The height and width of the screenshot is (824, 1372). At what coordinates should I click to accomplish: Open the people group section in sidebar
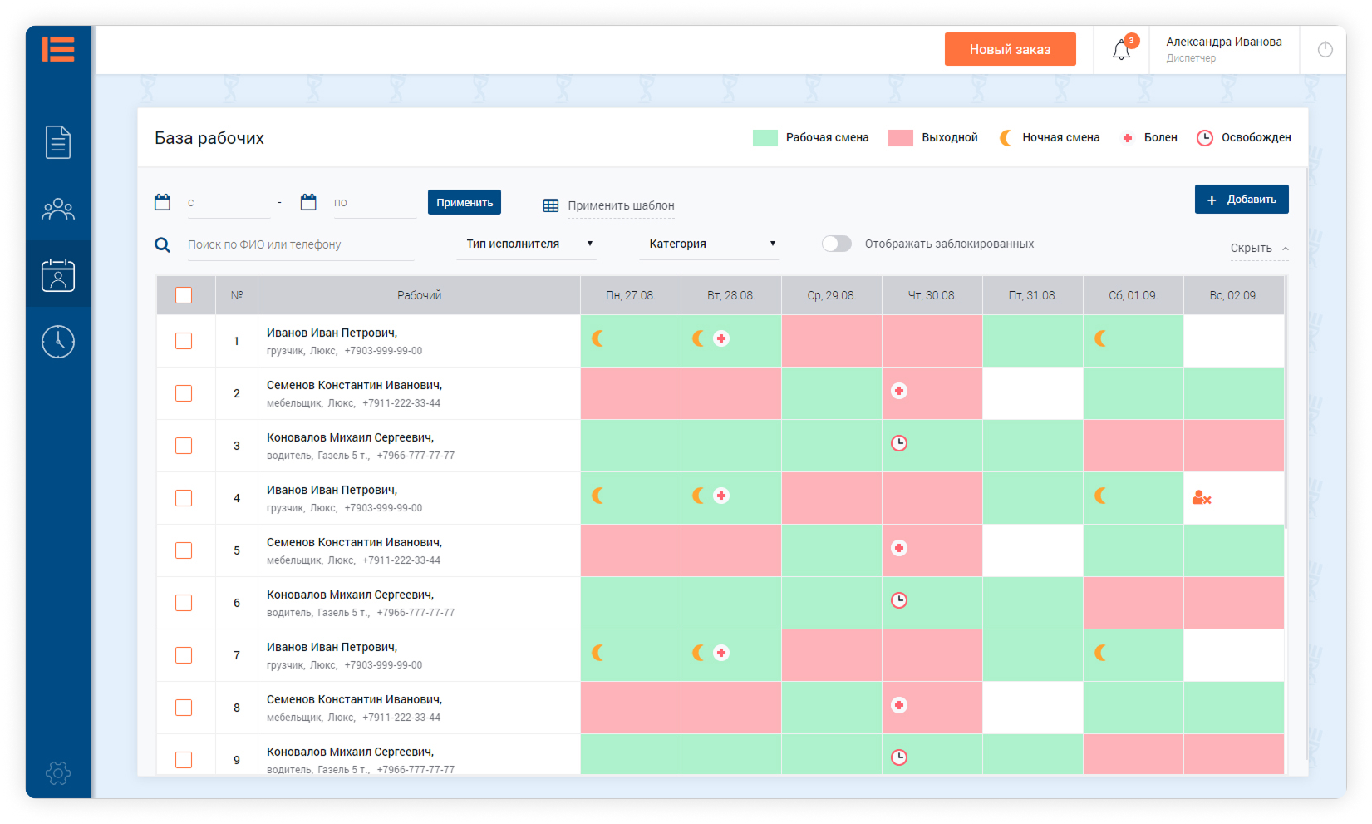(x=58, y=209)
